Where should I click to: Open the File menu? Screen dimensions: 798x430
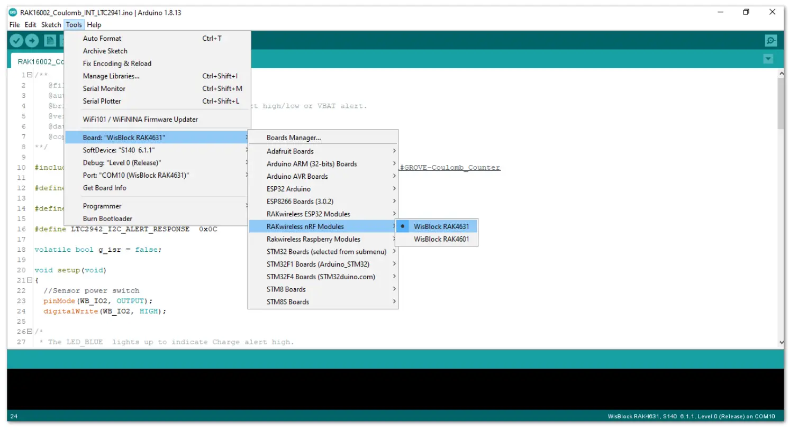pyautogui.click(x=14, y=25)
